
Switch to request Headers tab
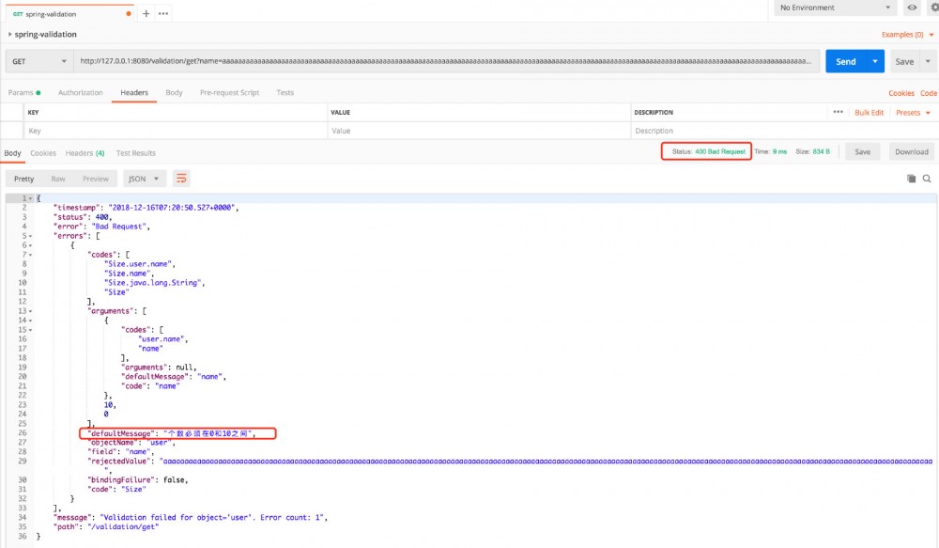tap(134, 93)
